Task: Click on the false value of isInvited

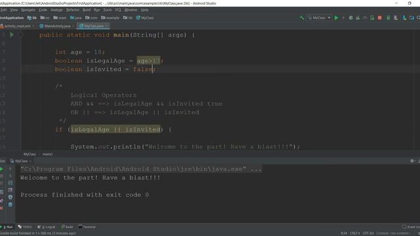Action: (x=143, y=69)
